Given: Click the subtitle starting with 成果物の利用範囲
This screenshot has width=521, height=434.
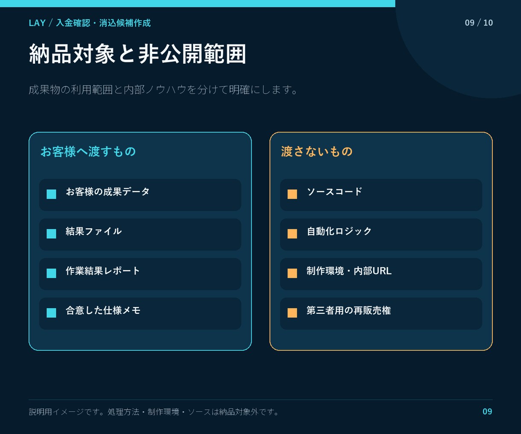Looking at the screenshot, I should [163, 90].
